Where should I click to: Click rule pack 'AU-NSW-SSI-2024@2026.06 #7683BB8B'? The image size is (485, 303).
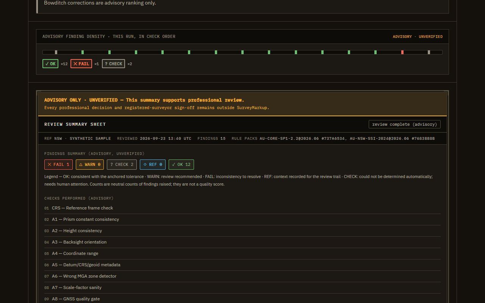[x=392, y=139]
